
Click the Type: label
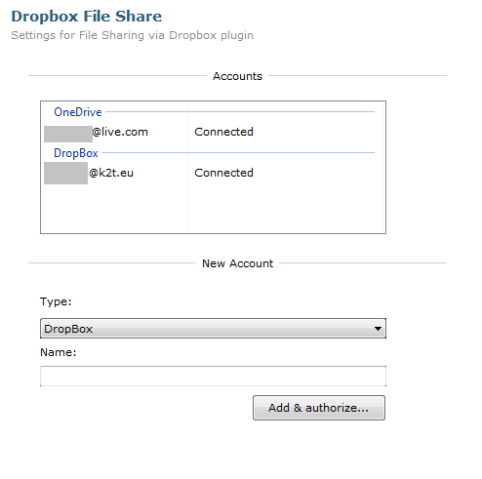tap(56, 301)
